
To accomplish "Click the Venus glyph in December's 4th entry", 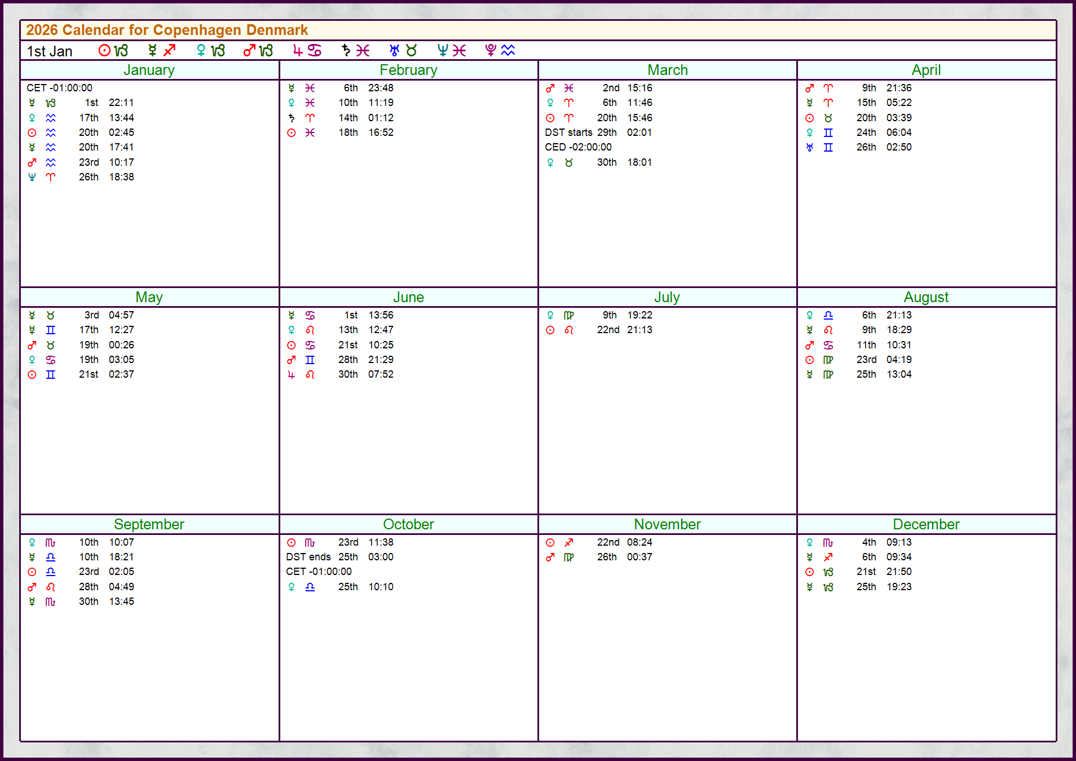I will pyautogui.click(x=810, y=543).
